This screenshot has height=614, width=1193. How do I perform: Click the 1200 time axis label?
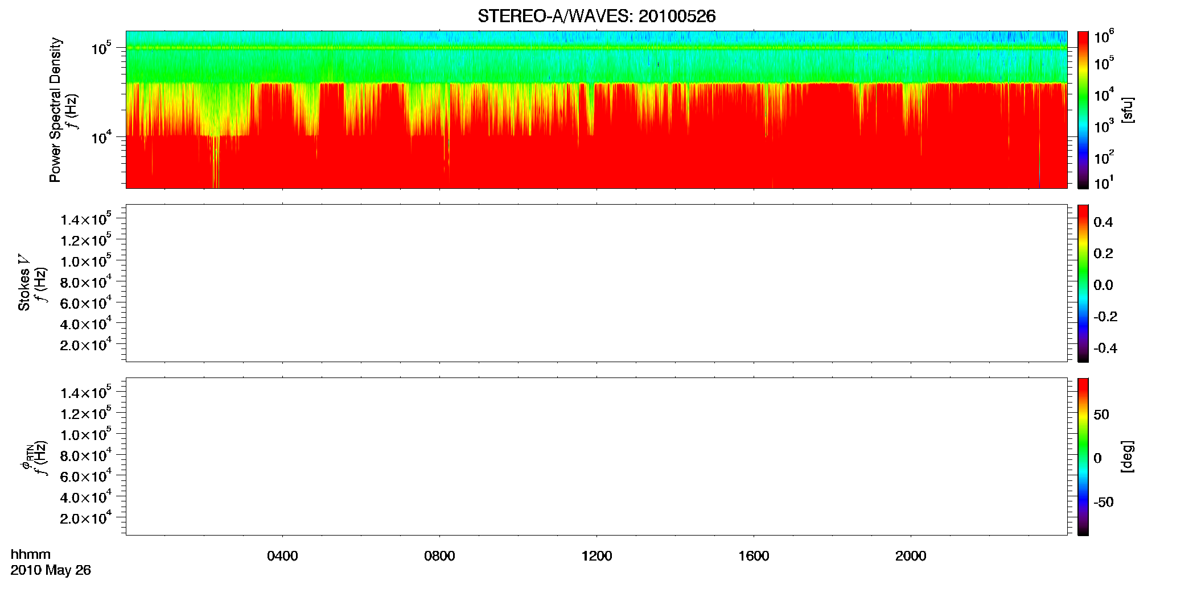coord(596,556)
